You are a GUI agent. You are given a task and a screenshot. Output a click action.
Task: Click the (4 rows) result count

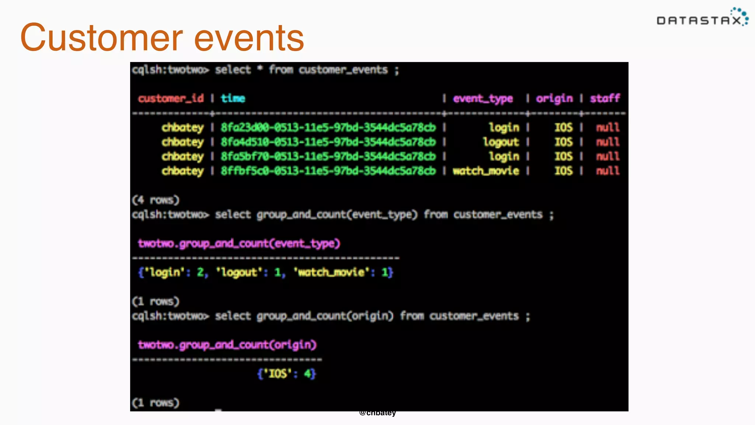pyautogui.click(x=156, y=200)
